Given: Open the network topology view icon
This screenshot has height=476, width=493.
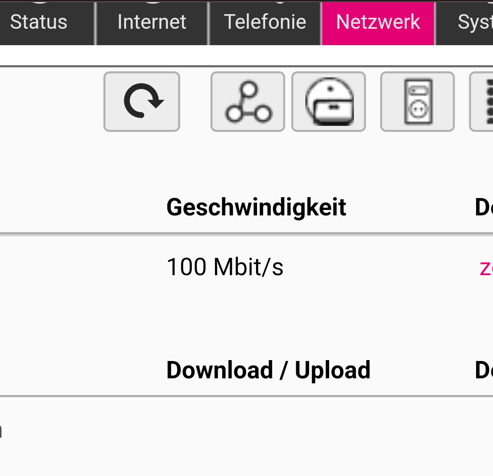Looking at the screenshot, I should [248, 101].
